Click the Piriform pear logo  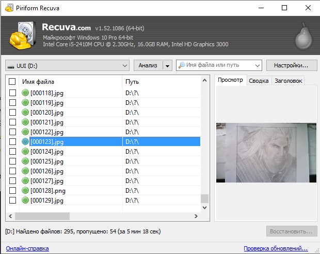pyautogui.click(x=303, y=36)
